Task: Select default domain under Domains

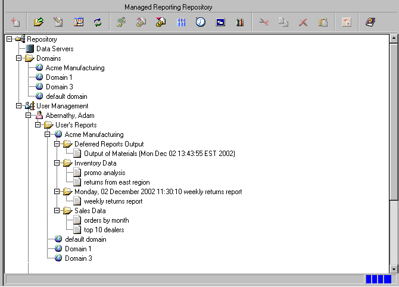Action: [67, 96]
